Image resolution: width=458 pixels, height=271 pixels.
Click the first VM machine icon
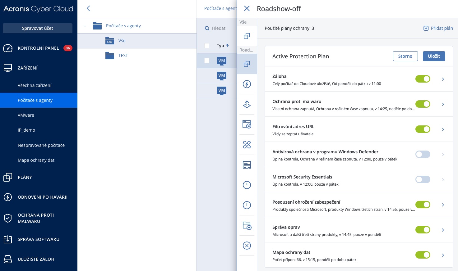coord(222,61)
